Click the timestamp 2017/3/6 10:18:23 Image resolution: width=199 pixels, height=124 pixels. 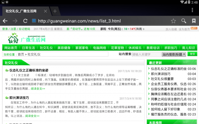pos(130,71)
